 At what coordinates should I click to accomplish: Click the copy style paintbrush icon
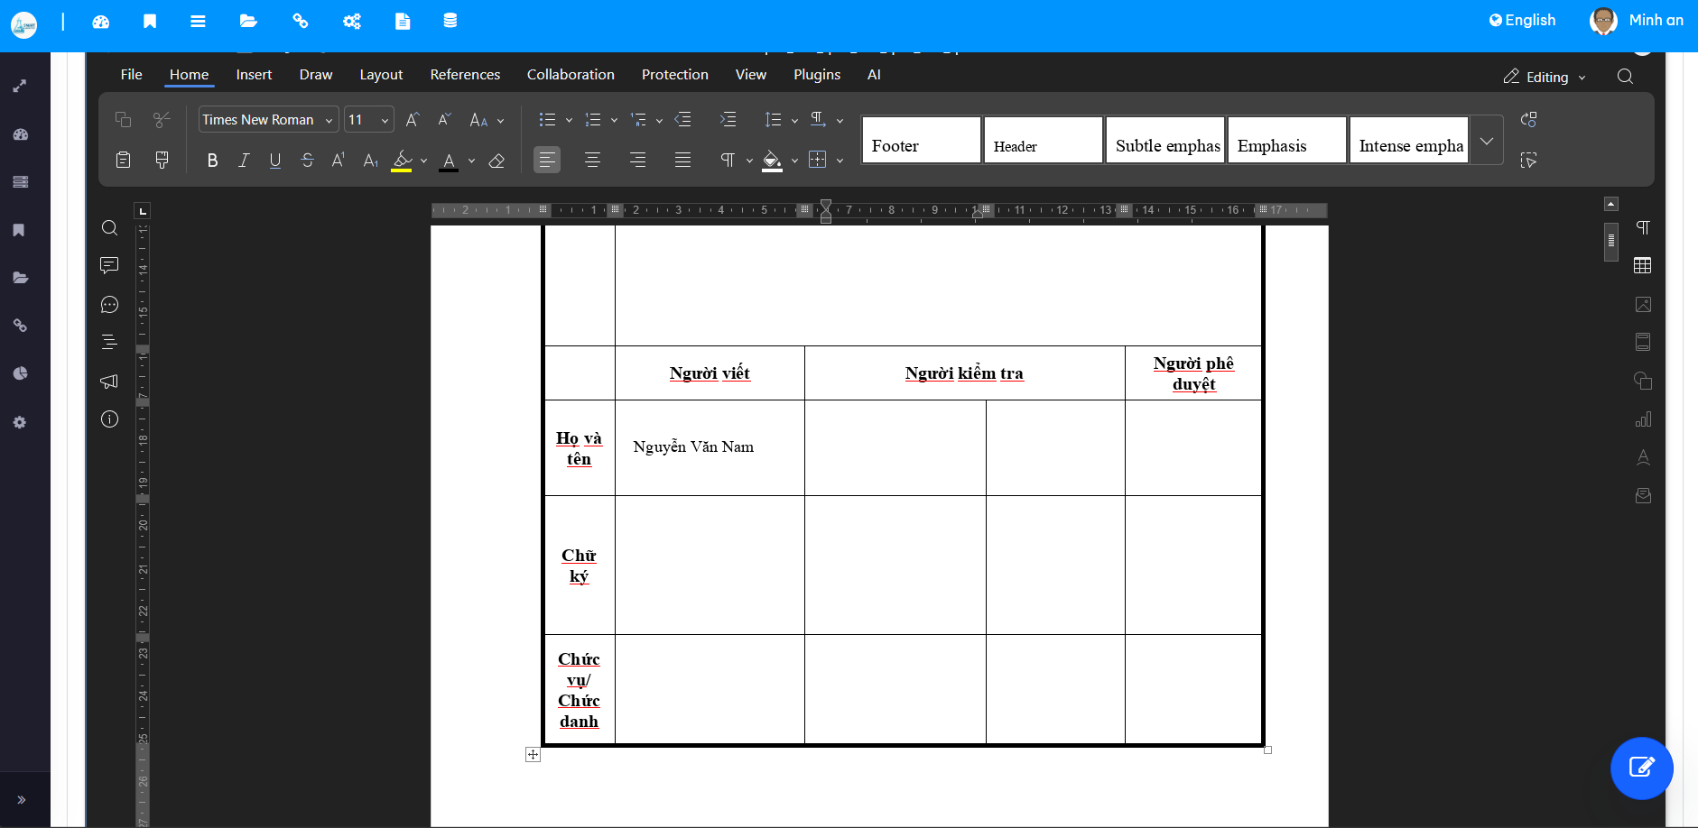(x=162, y=161)
